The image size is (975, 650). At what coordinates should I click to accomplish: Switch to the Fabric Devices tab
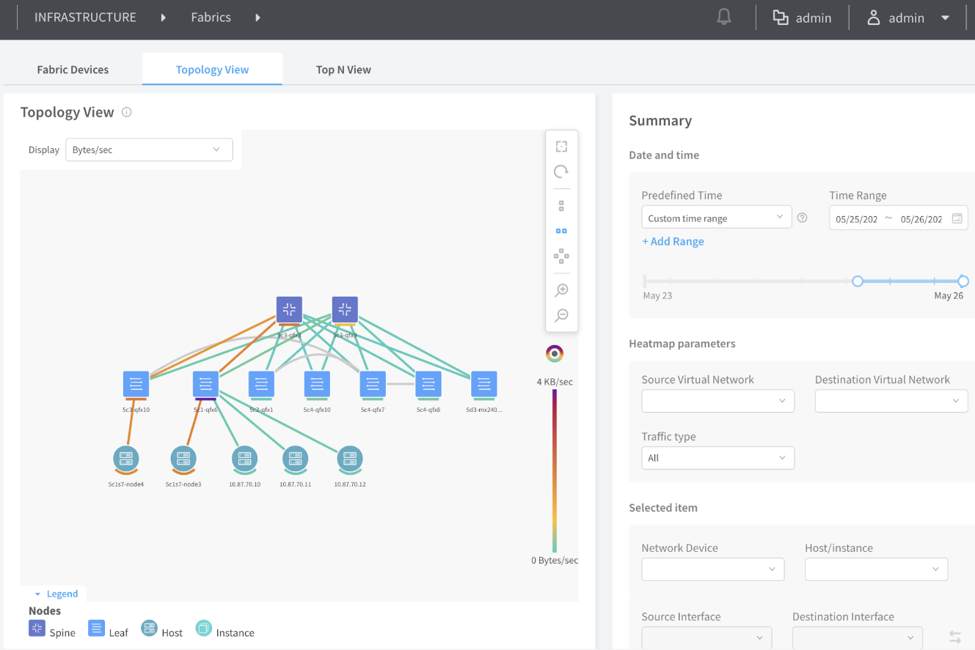pyautogui.click(x=73, y=70)
